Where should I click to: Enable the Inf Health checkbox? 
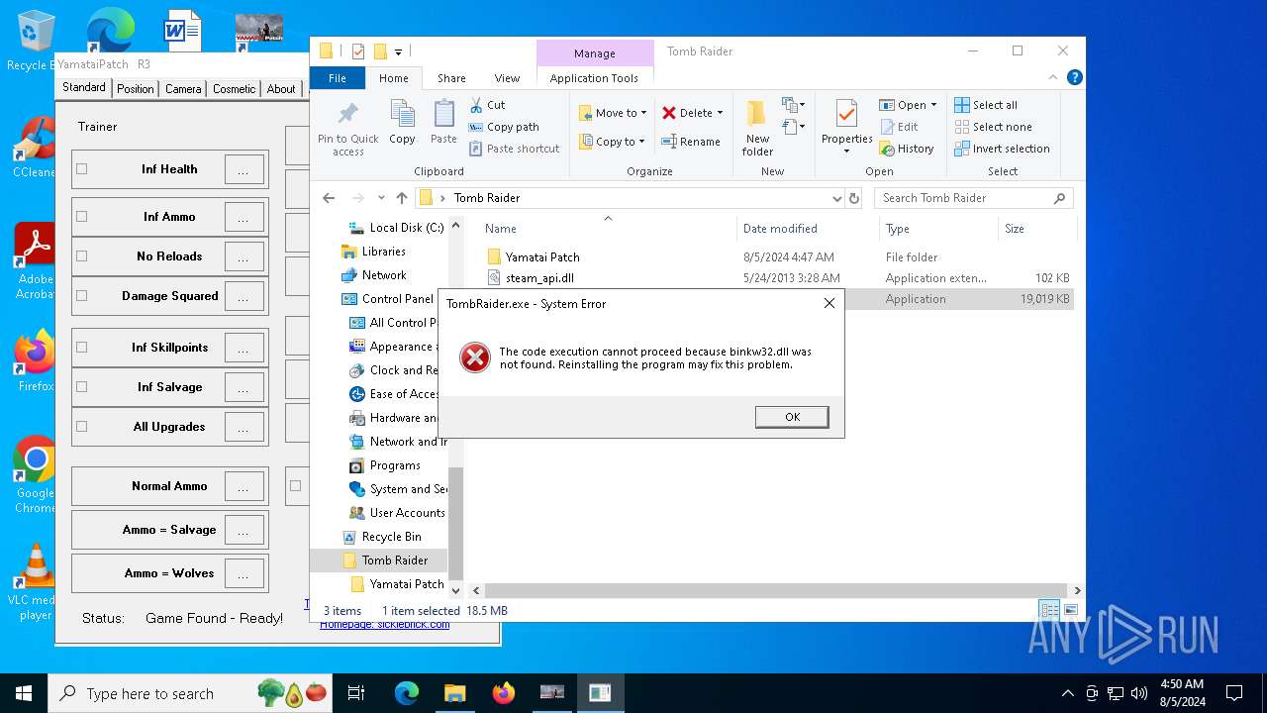tap(81, 169)
